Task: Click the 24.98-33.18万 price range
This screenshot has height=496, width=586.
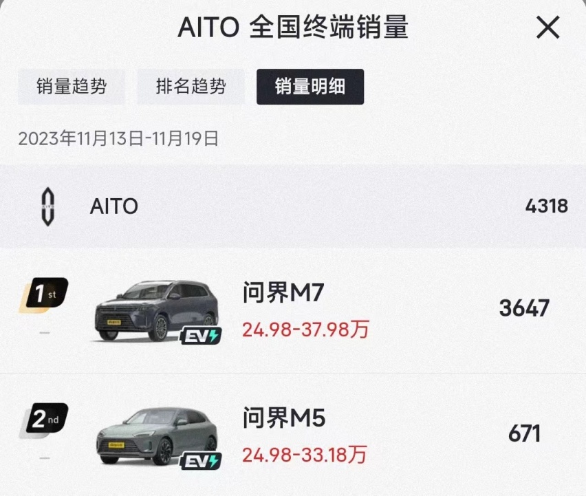Action: click(x=303, y=453)
